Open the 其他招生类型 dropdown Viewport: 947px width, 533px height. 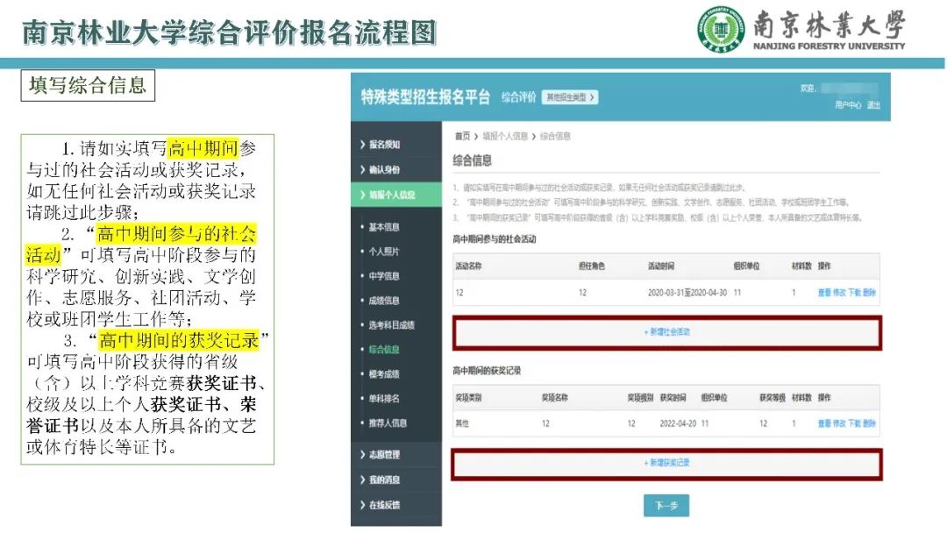pyautogui.click(x=569, y=97)
